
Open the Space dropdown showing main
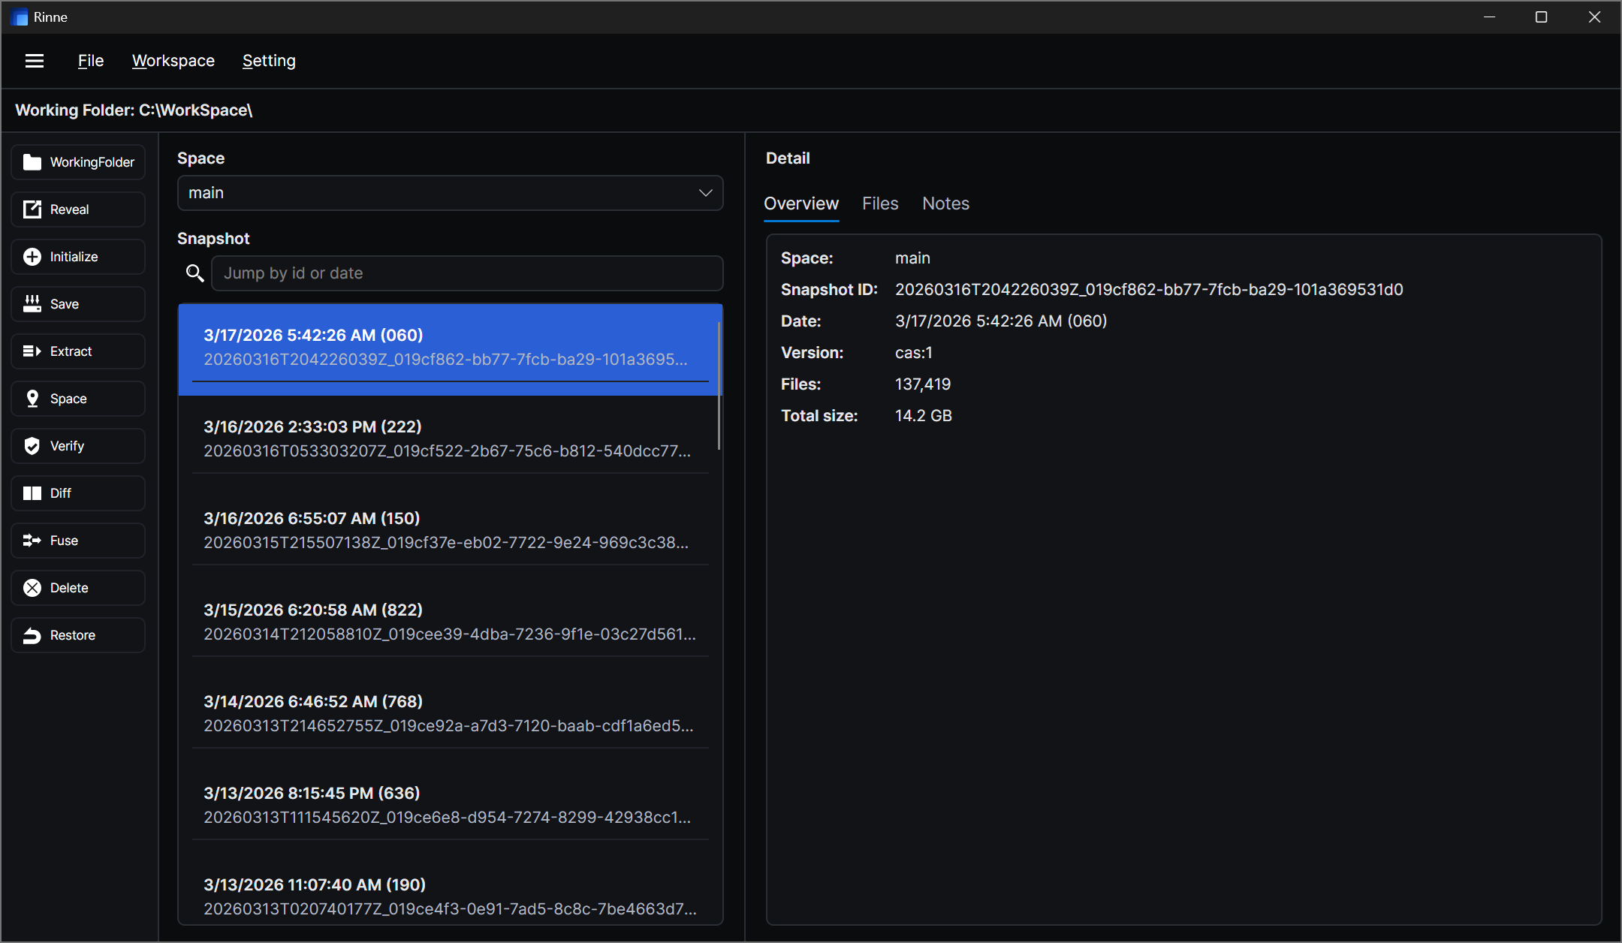click(449, 193)
